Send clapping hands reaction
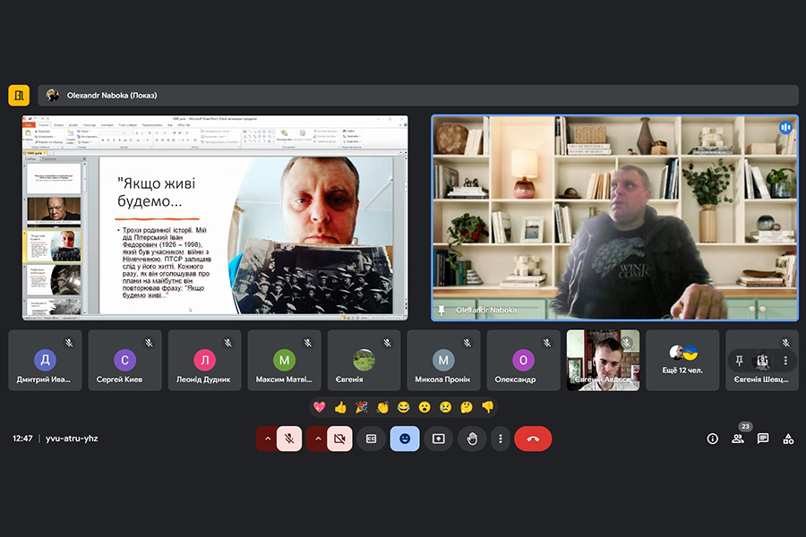Image resolution: width=806 pixels, height=537 pixels. tap(382, 407)
